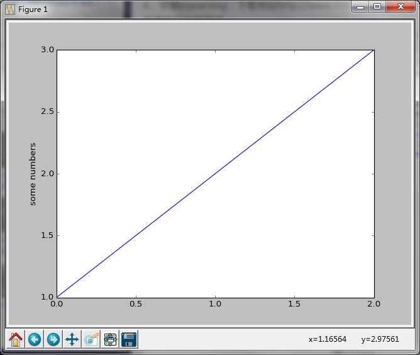Open the Configure subplots tool
Screen dimensions: 420x355
tap(110, 339)
